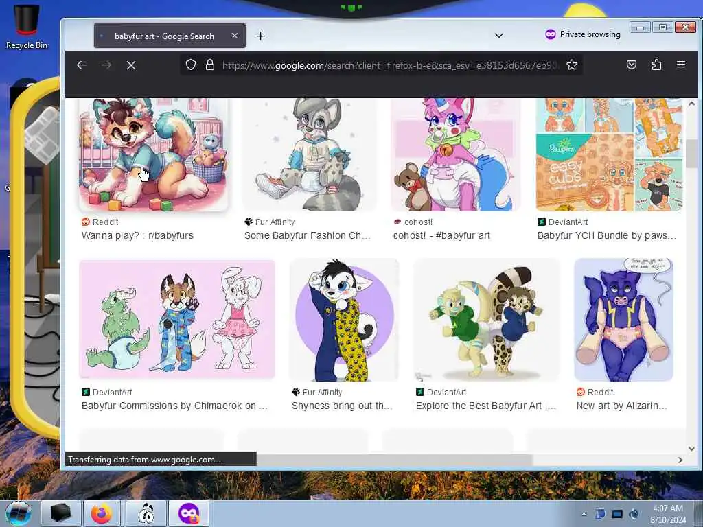
Task: Click Firefox private browsing taskbar icon
Action: click(x=189, y=513)
